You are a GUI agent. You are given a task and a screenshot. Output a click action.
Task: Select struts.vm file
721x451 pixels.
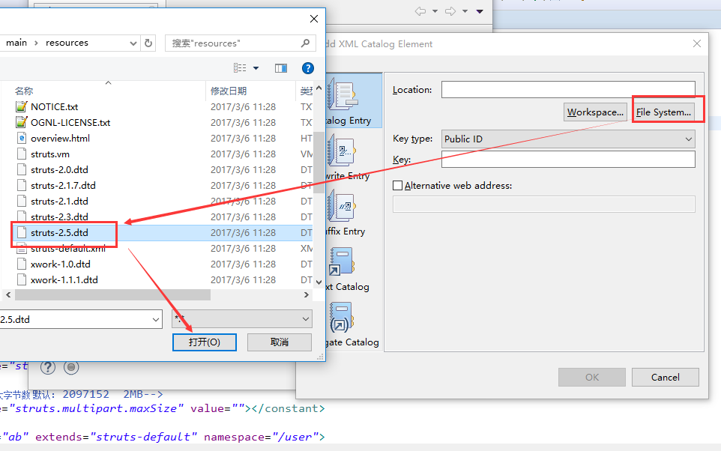(50, 154)
